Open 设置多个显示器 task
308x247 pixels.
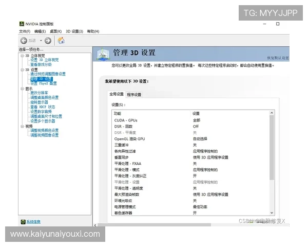(x=43, y=121)
